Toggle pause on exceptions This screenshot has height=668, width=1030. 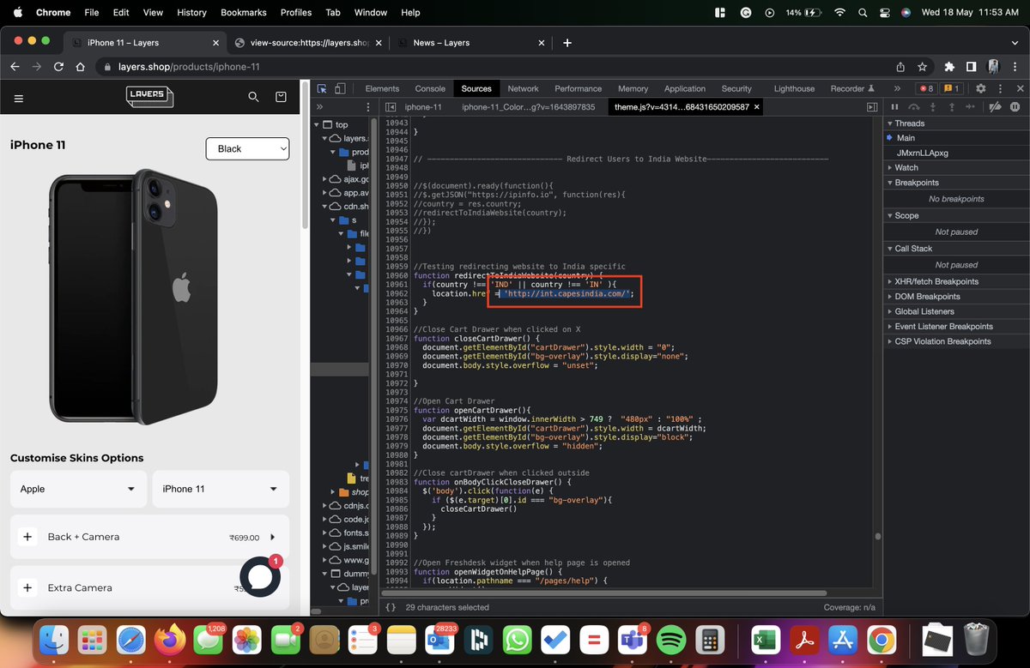click(1015, 107)
